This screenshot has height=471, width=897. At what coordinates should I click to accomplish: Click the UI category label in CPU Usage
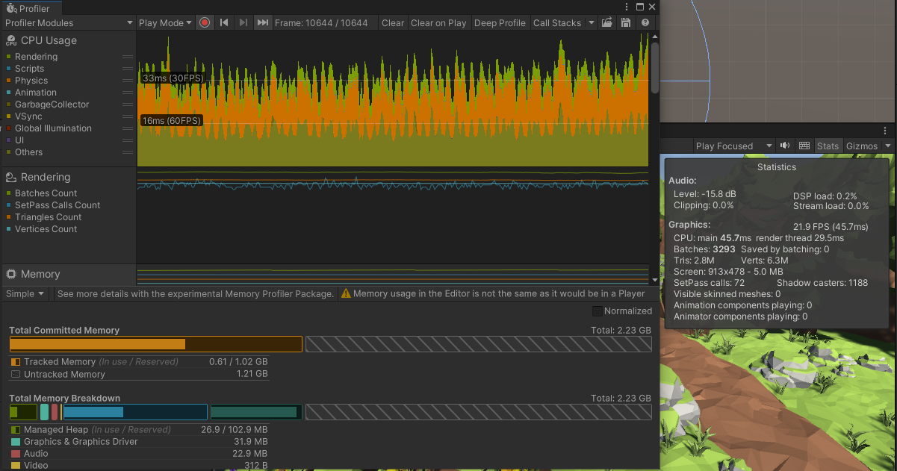pyautogui.click(x=19, y=140)
